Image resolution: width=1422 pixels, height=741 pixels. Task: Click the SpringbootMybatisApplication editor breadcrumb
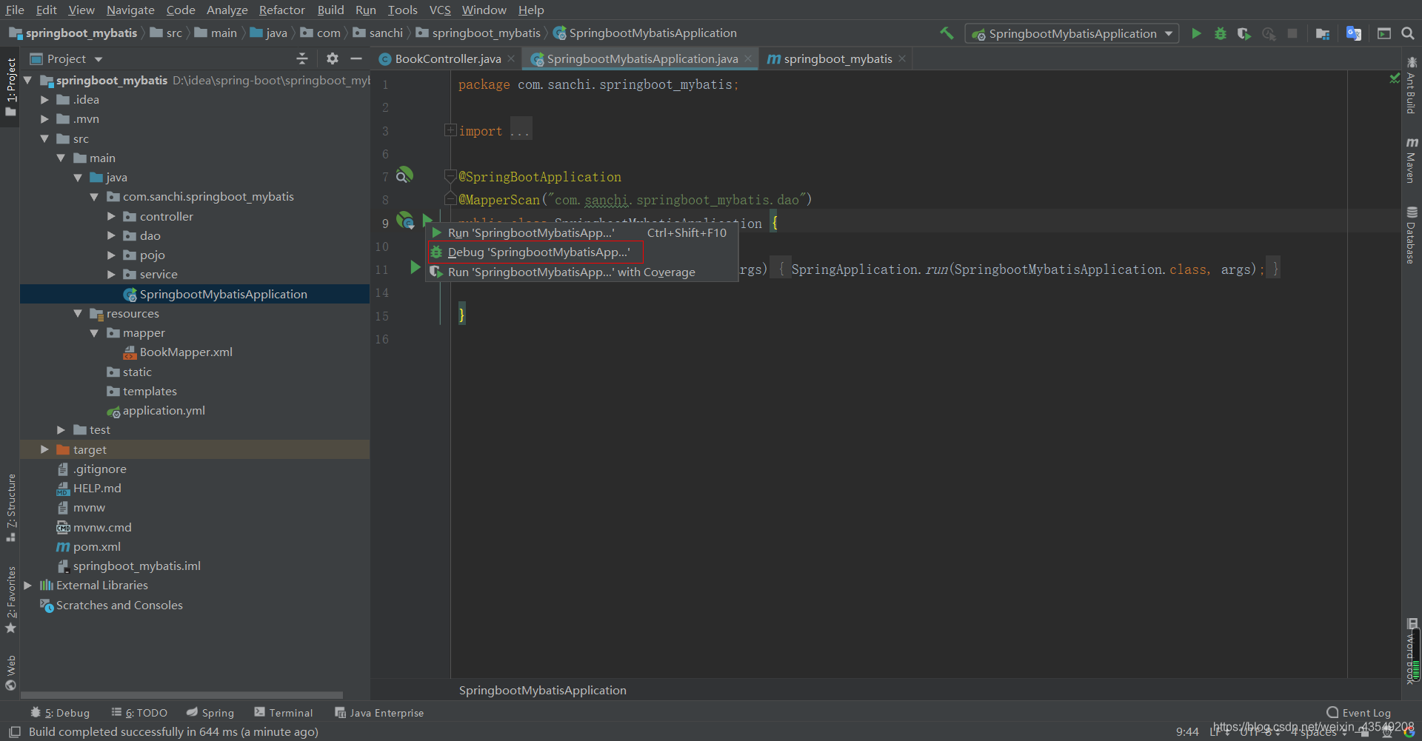tap(542, 690)
